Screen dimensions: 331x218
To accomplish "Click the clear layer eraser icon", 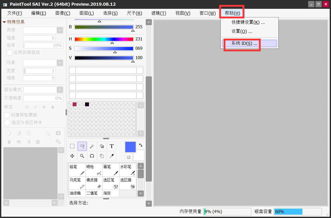I will 28,142.
